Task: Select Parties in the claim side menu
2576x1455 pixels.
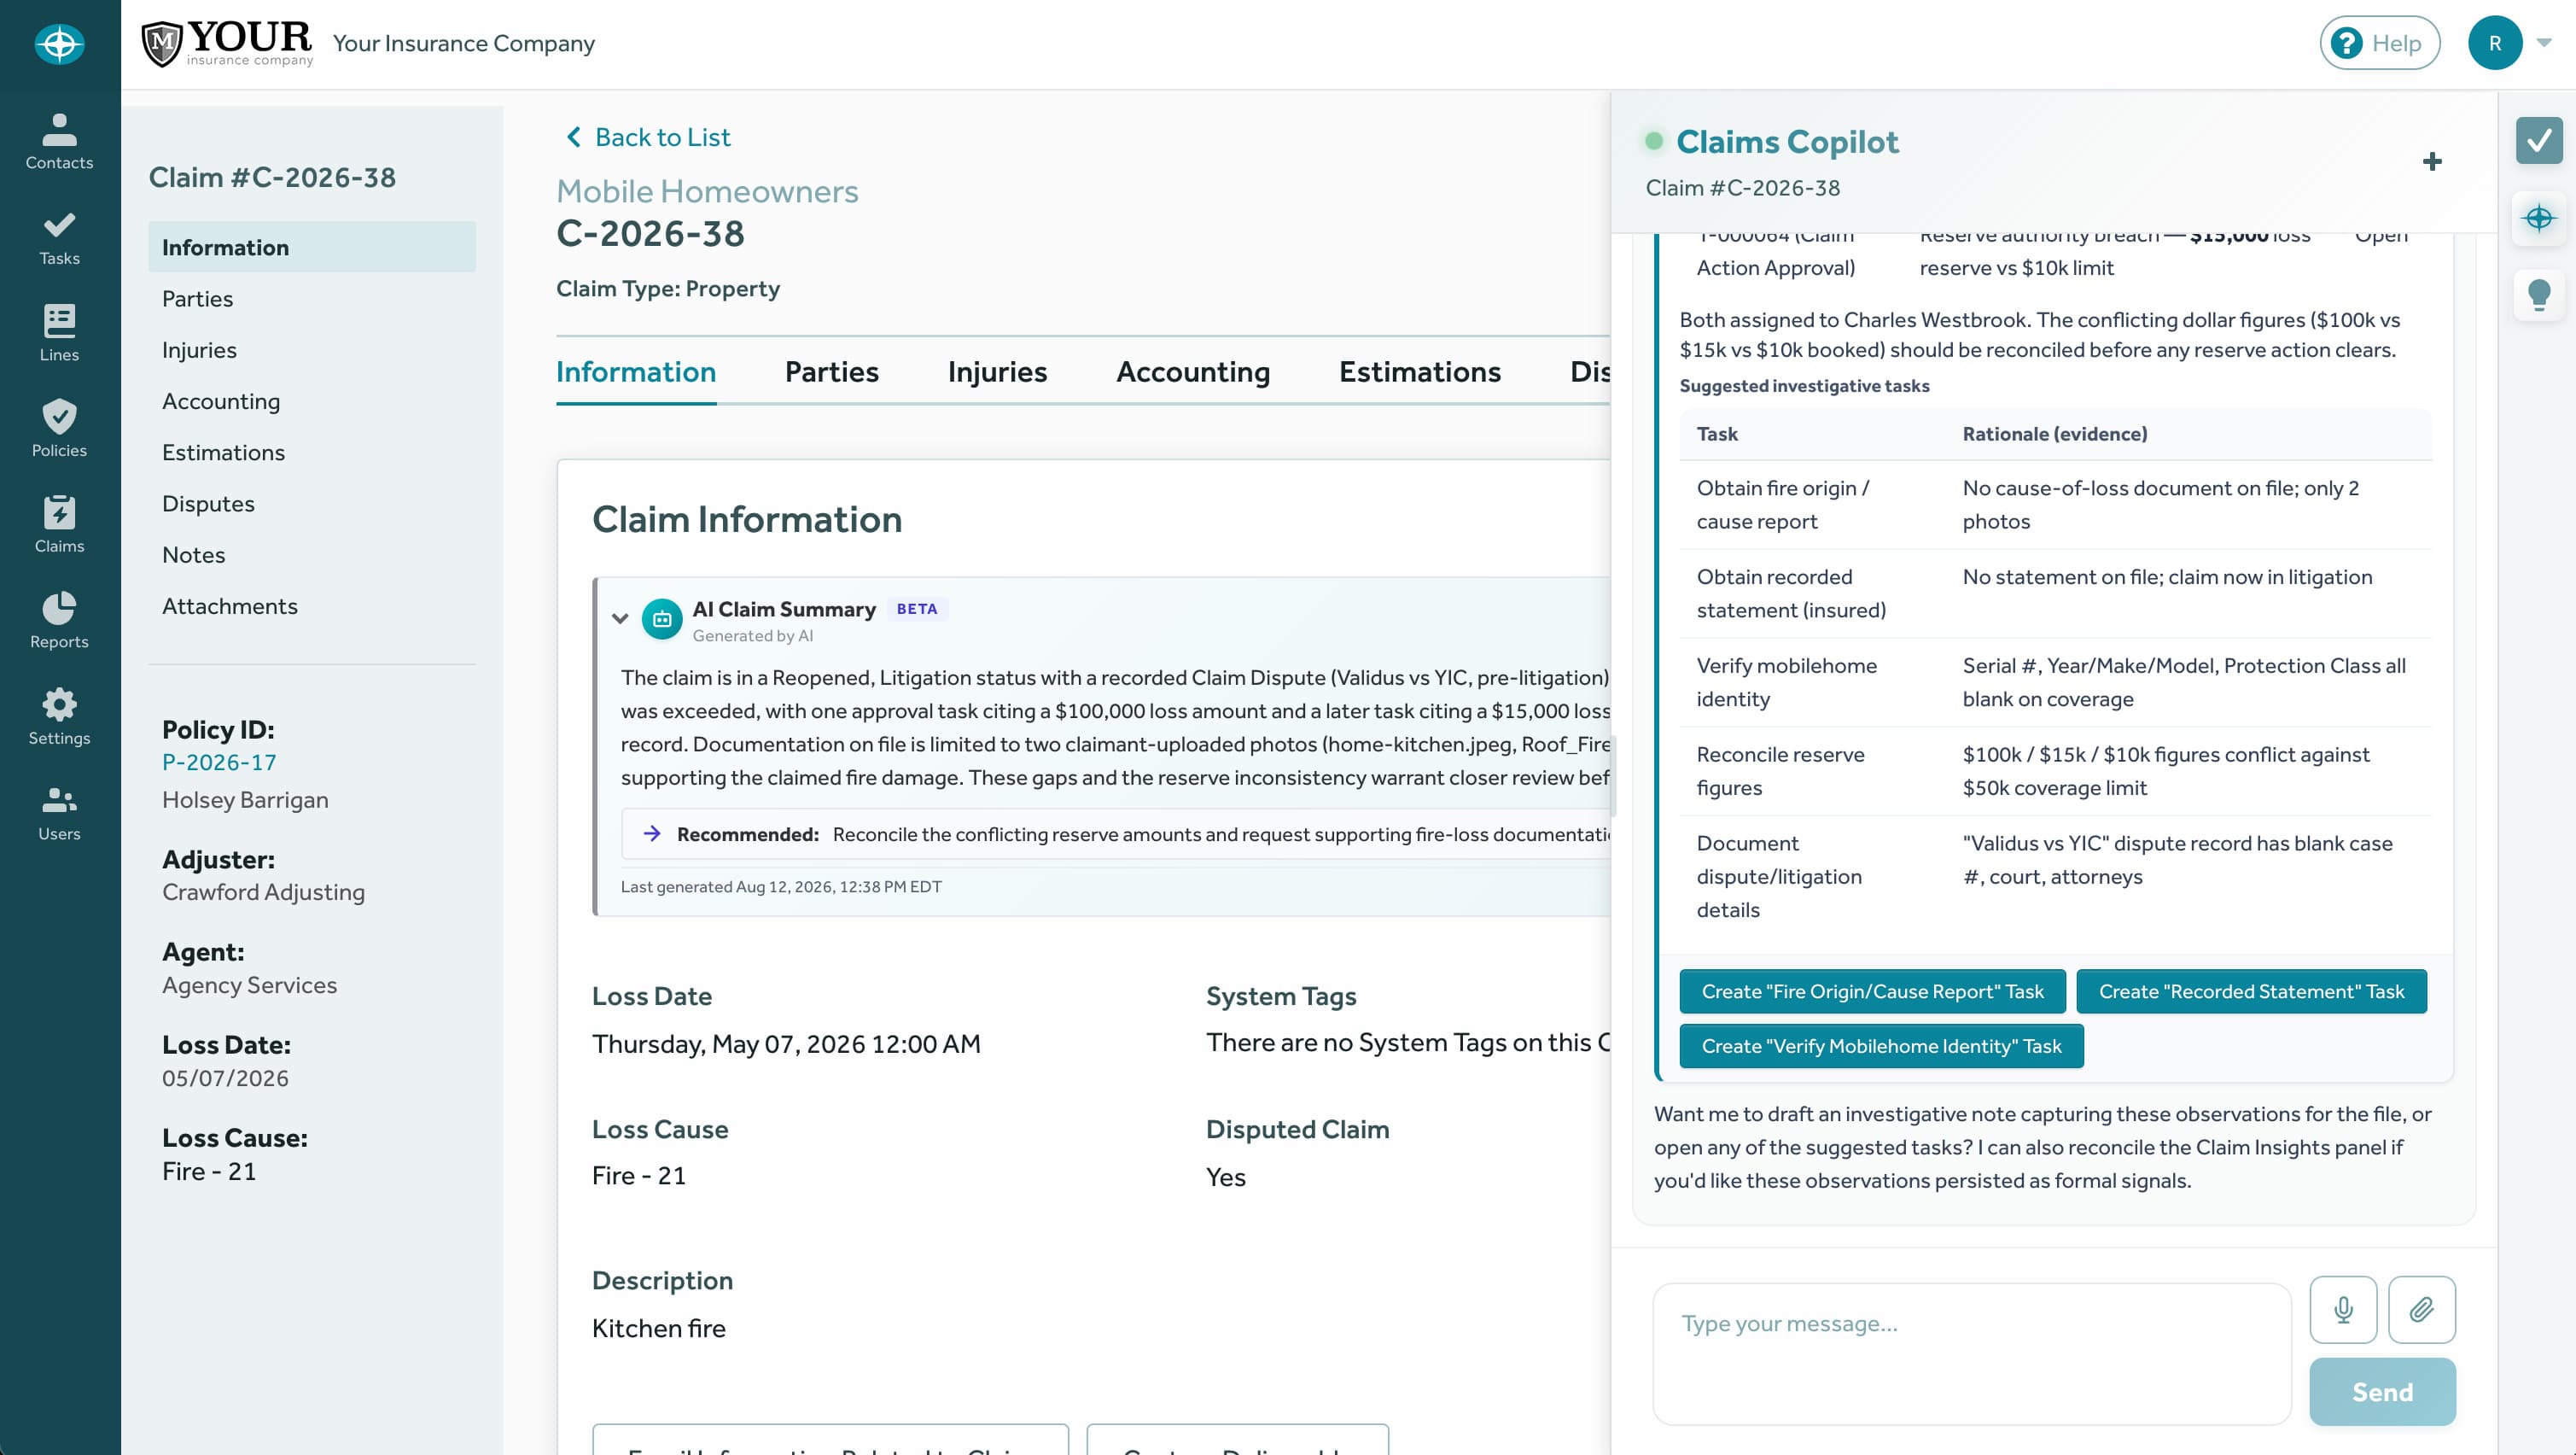Action: pyautogui.click(x=198, y=298)
